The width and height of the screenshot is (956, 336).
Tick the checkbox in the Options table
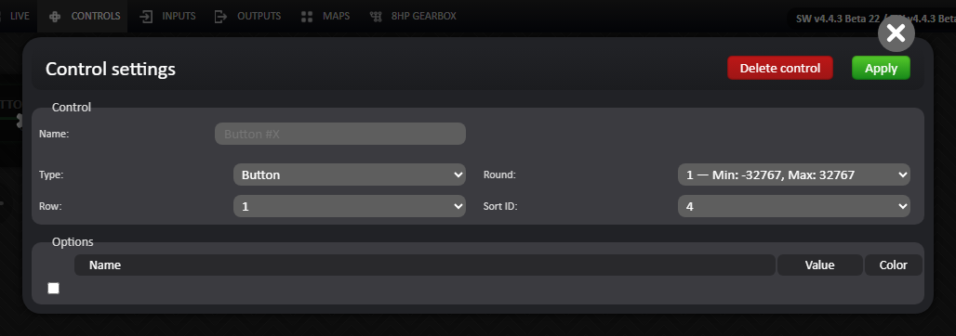(x=54, y=288)
